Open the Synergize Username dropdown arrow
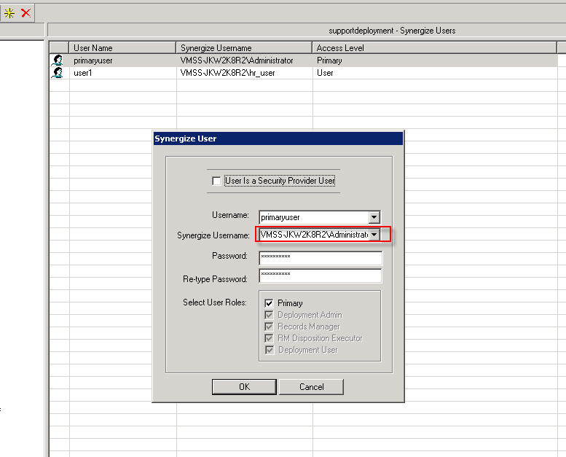The height and width of the screenshot is (457, 566). click(x=374, y=235)
